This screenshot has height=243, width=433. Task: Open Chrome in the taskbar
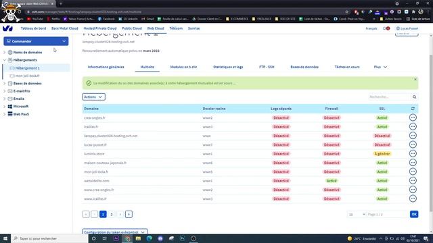[127, 238]
